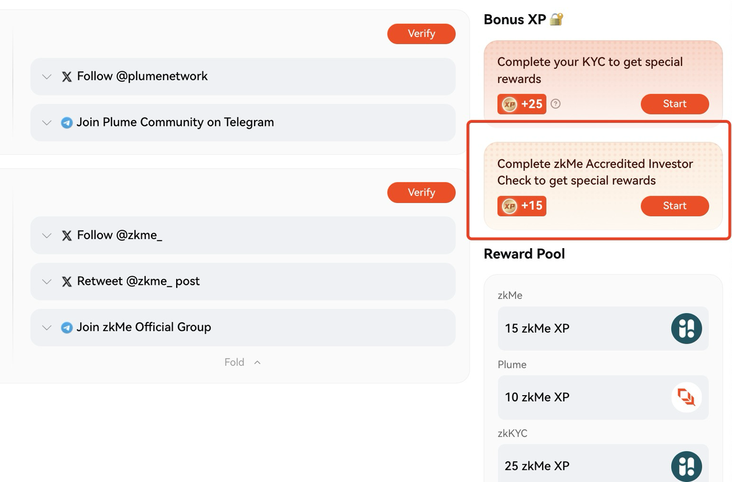Expand the Join zkMe Official Group chevron
The width and height of the screenshot is (732, 482).
[47, 328]
